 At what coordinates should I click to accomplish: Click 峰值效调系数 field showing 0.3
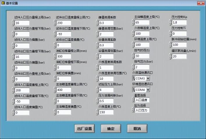coord(106,23)
